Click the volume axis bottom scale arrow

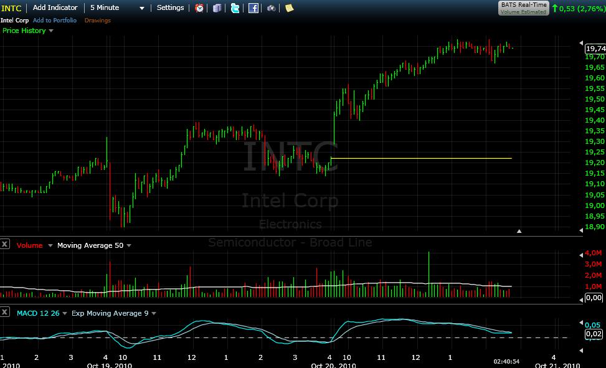581,300
